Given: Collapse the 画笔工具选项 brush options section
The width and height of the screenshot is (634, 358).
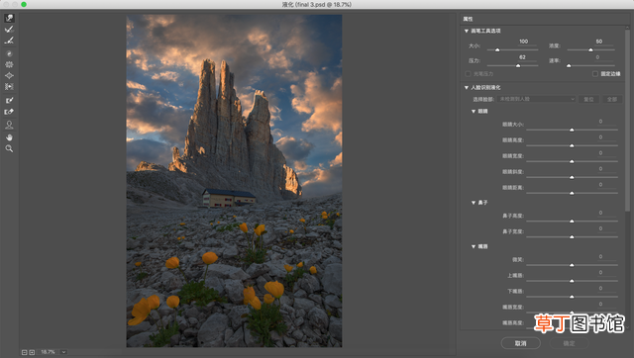Looking at the screenshot, I should pos(467,31).
